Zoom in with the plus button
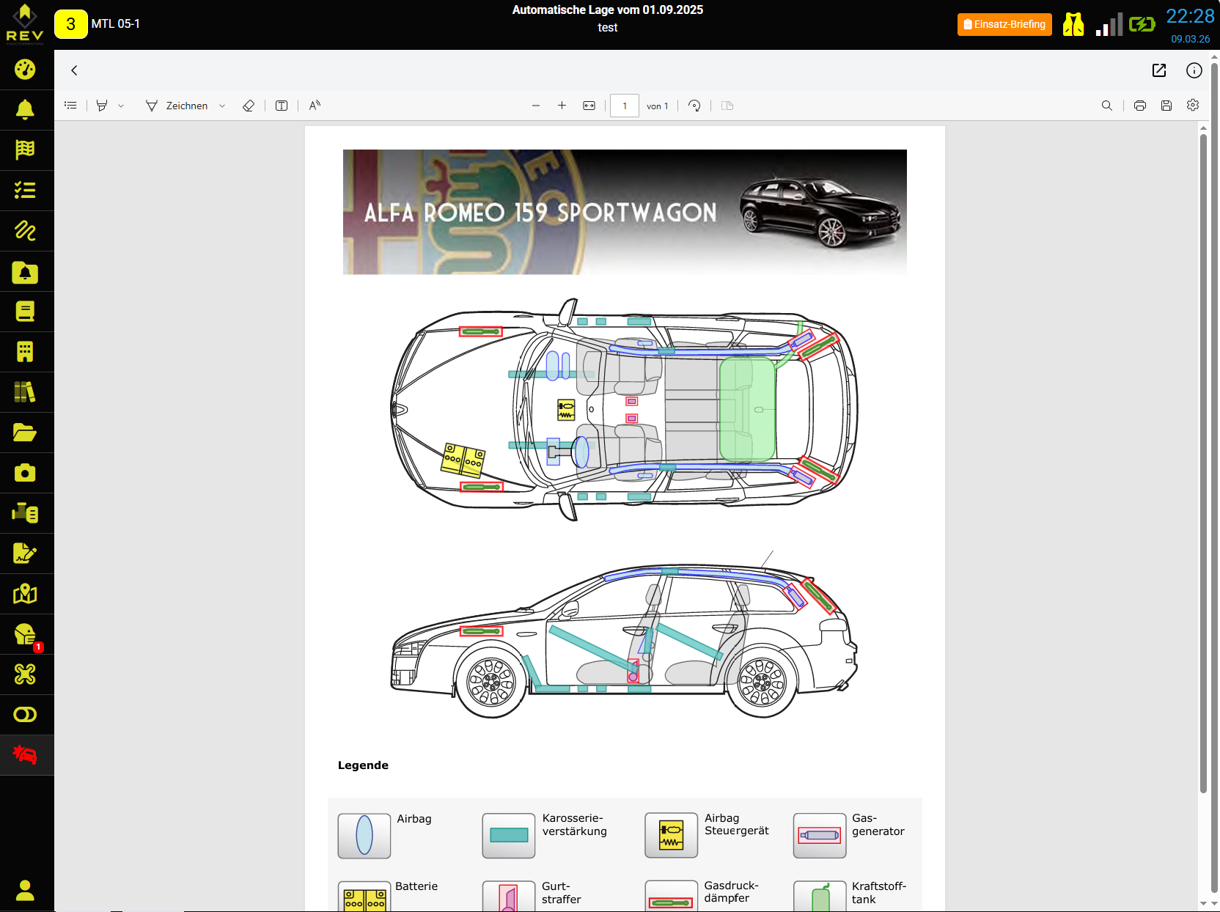Image resolution: width=1220 pixels, height=912 pixels. (x=562, y=106)
